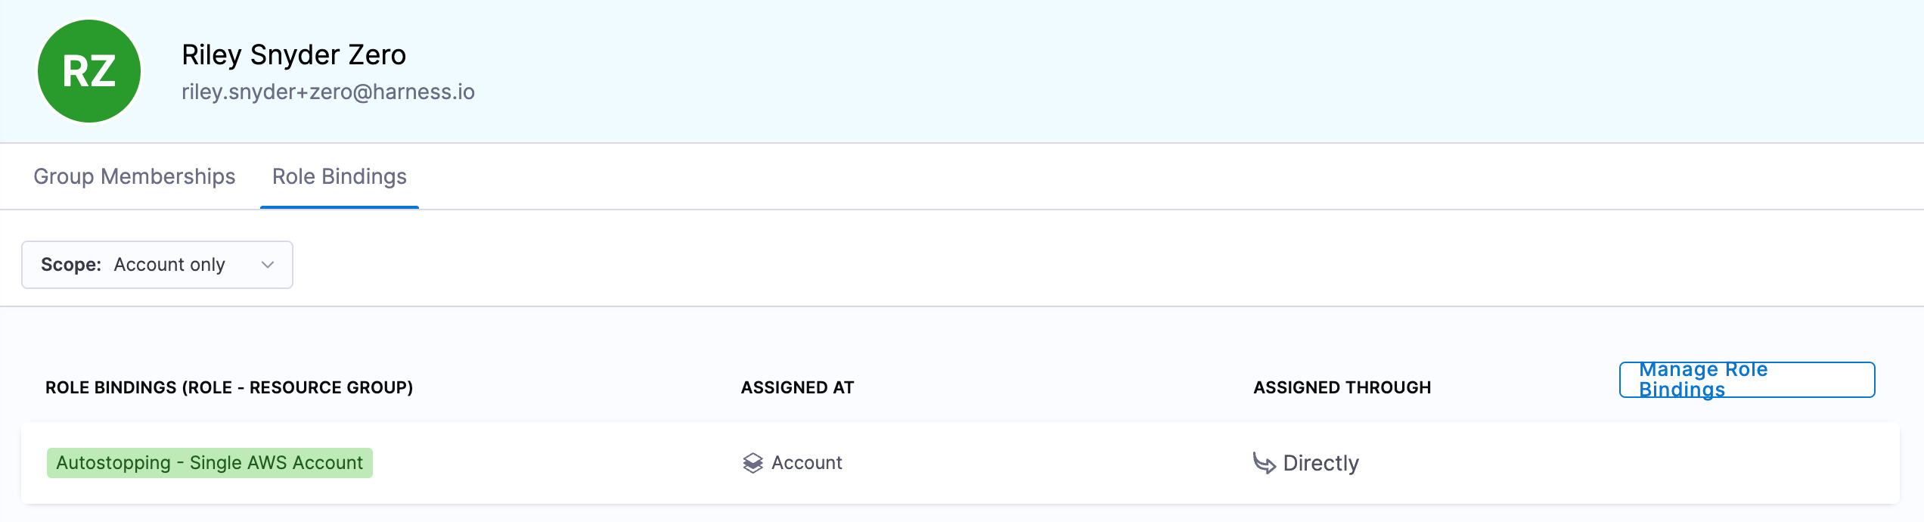Open the 'Account only' scope selector
This screenshot has height=522, width=1924.
click(169, 265)
